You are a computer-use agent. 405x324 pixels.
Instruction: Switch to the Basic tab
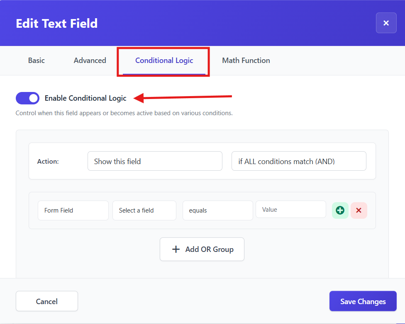(36, 60)
